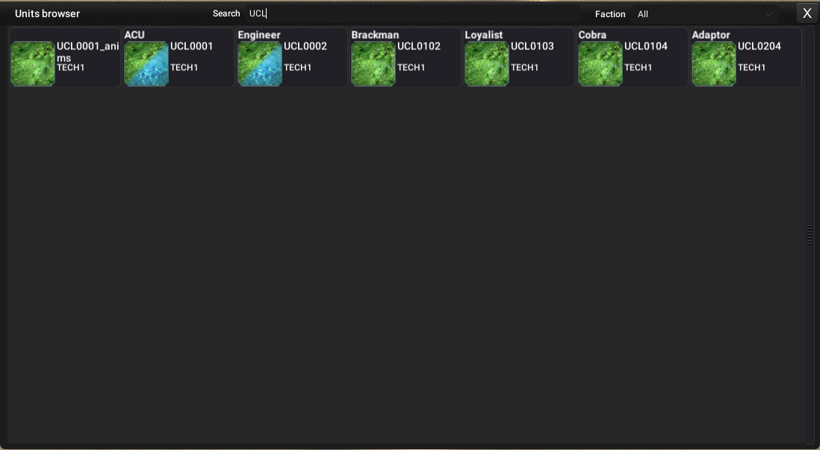Click the UCL0002 unit ID text
The image size is (820, 450).
click(x=305, y=46)
